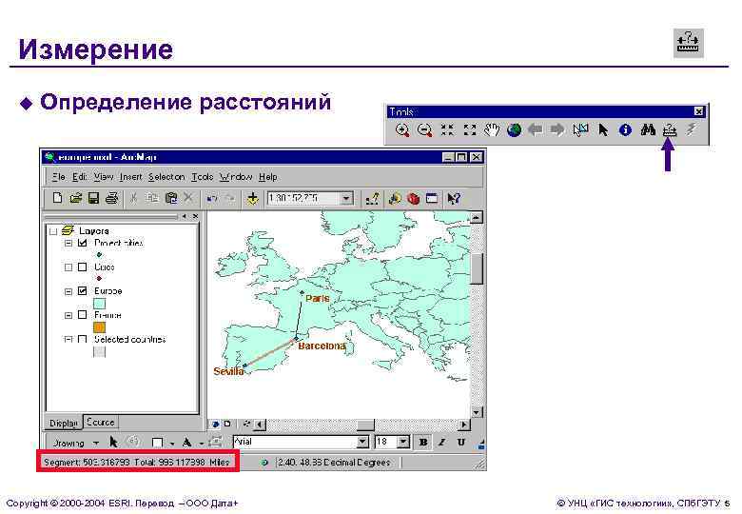Screen dimensions: 742x514
Task: Launch ArcCatalog icon in toolbar
Action: pyautogui.click(x=395, y=198)
